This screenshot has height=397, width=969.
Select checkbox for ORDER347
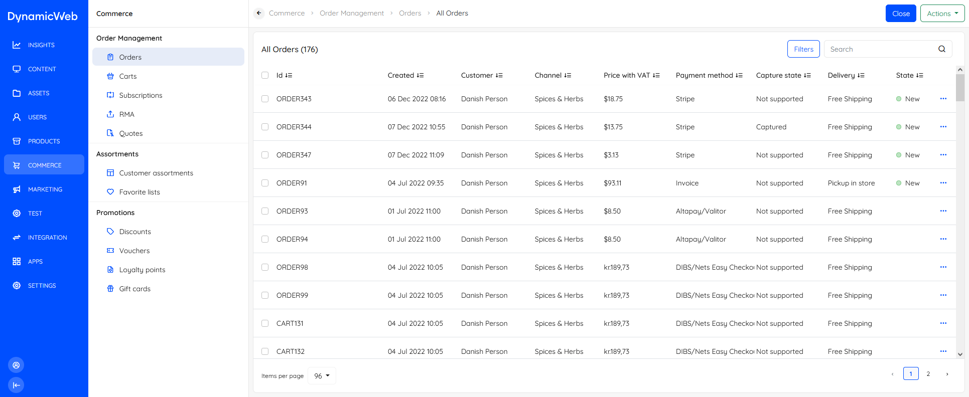[x=265, y=155]
